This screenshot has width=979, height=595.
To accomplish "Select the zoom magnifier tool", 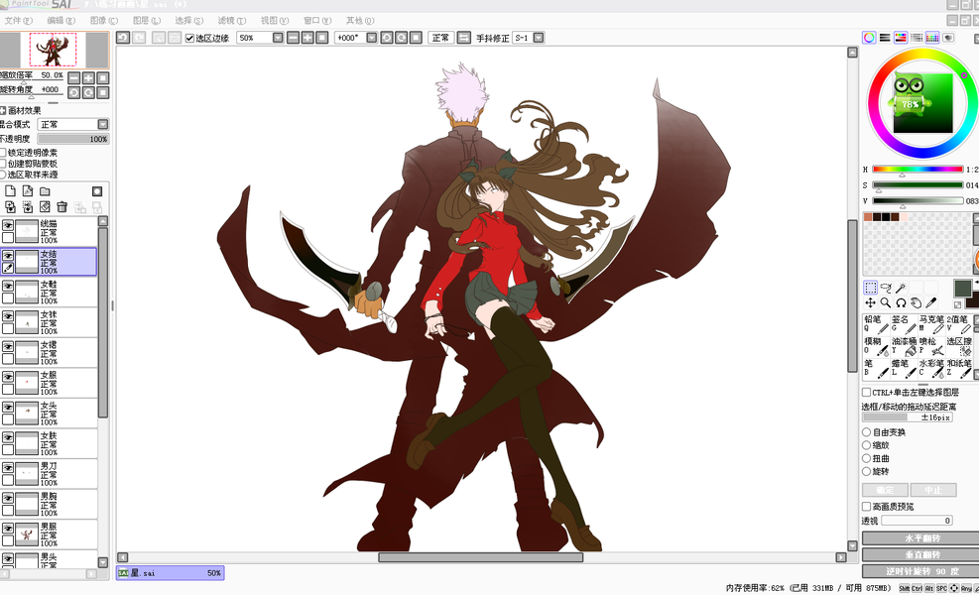I will (886, 302).
